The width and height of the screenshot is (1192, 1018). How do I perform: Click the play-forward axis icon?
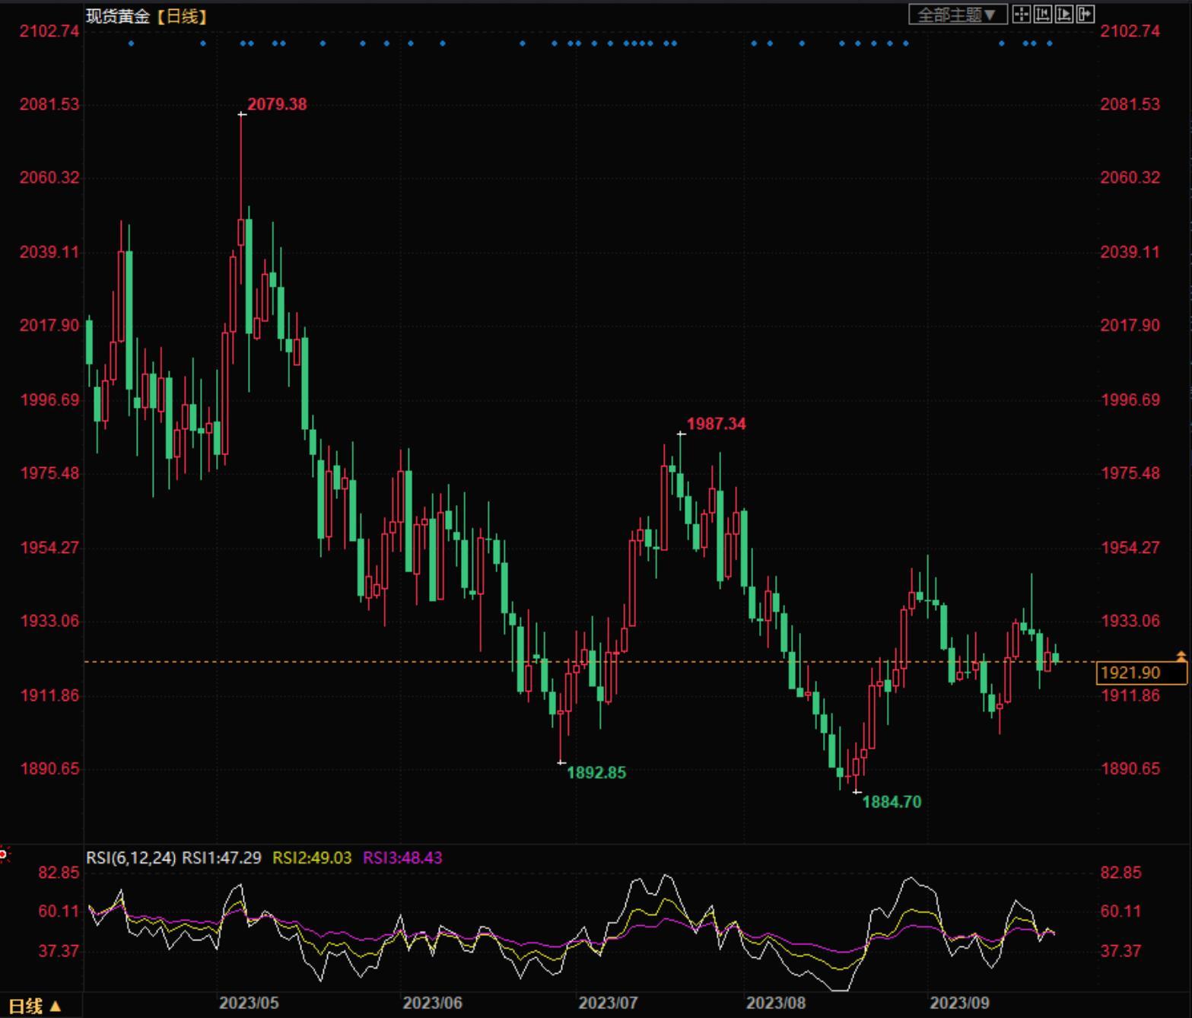click(1064, 14)
